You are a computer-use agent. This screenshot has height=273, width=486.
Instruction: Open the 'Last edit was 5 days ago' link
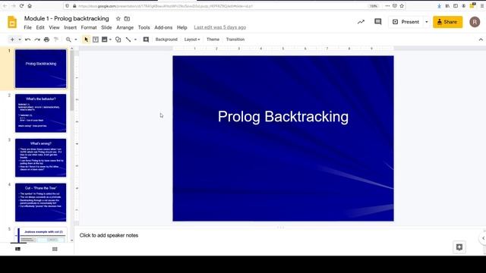pyautogui.click(x=220, y=27)
